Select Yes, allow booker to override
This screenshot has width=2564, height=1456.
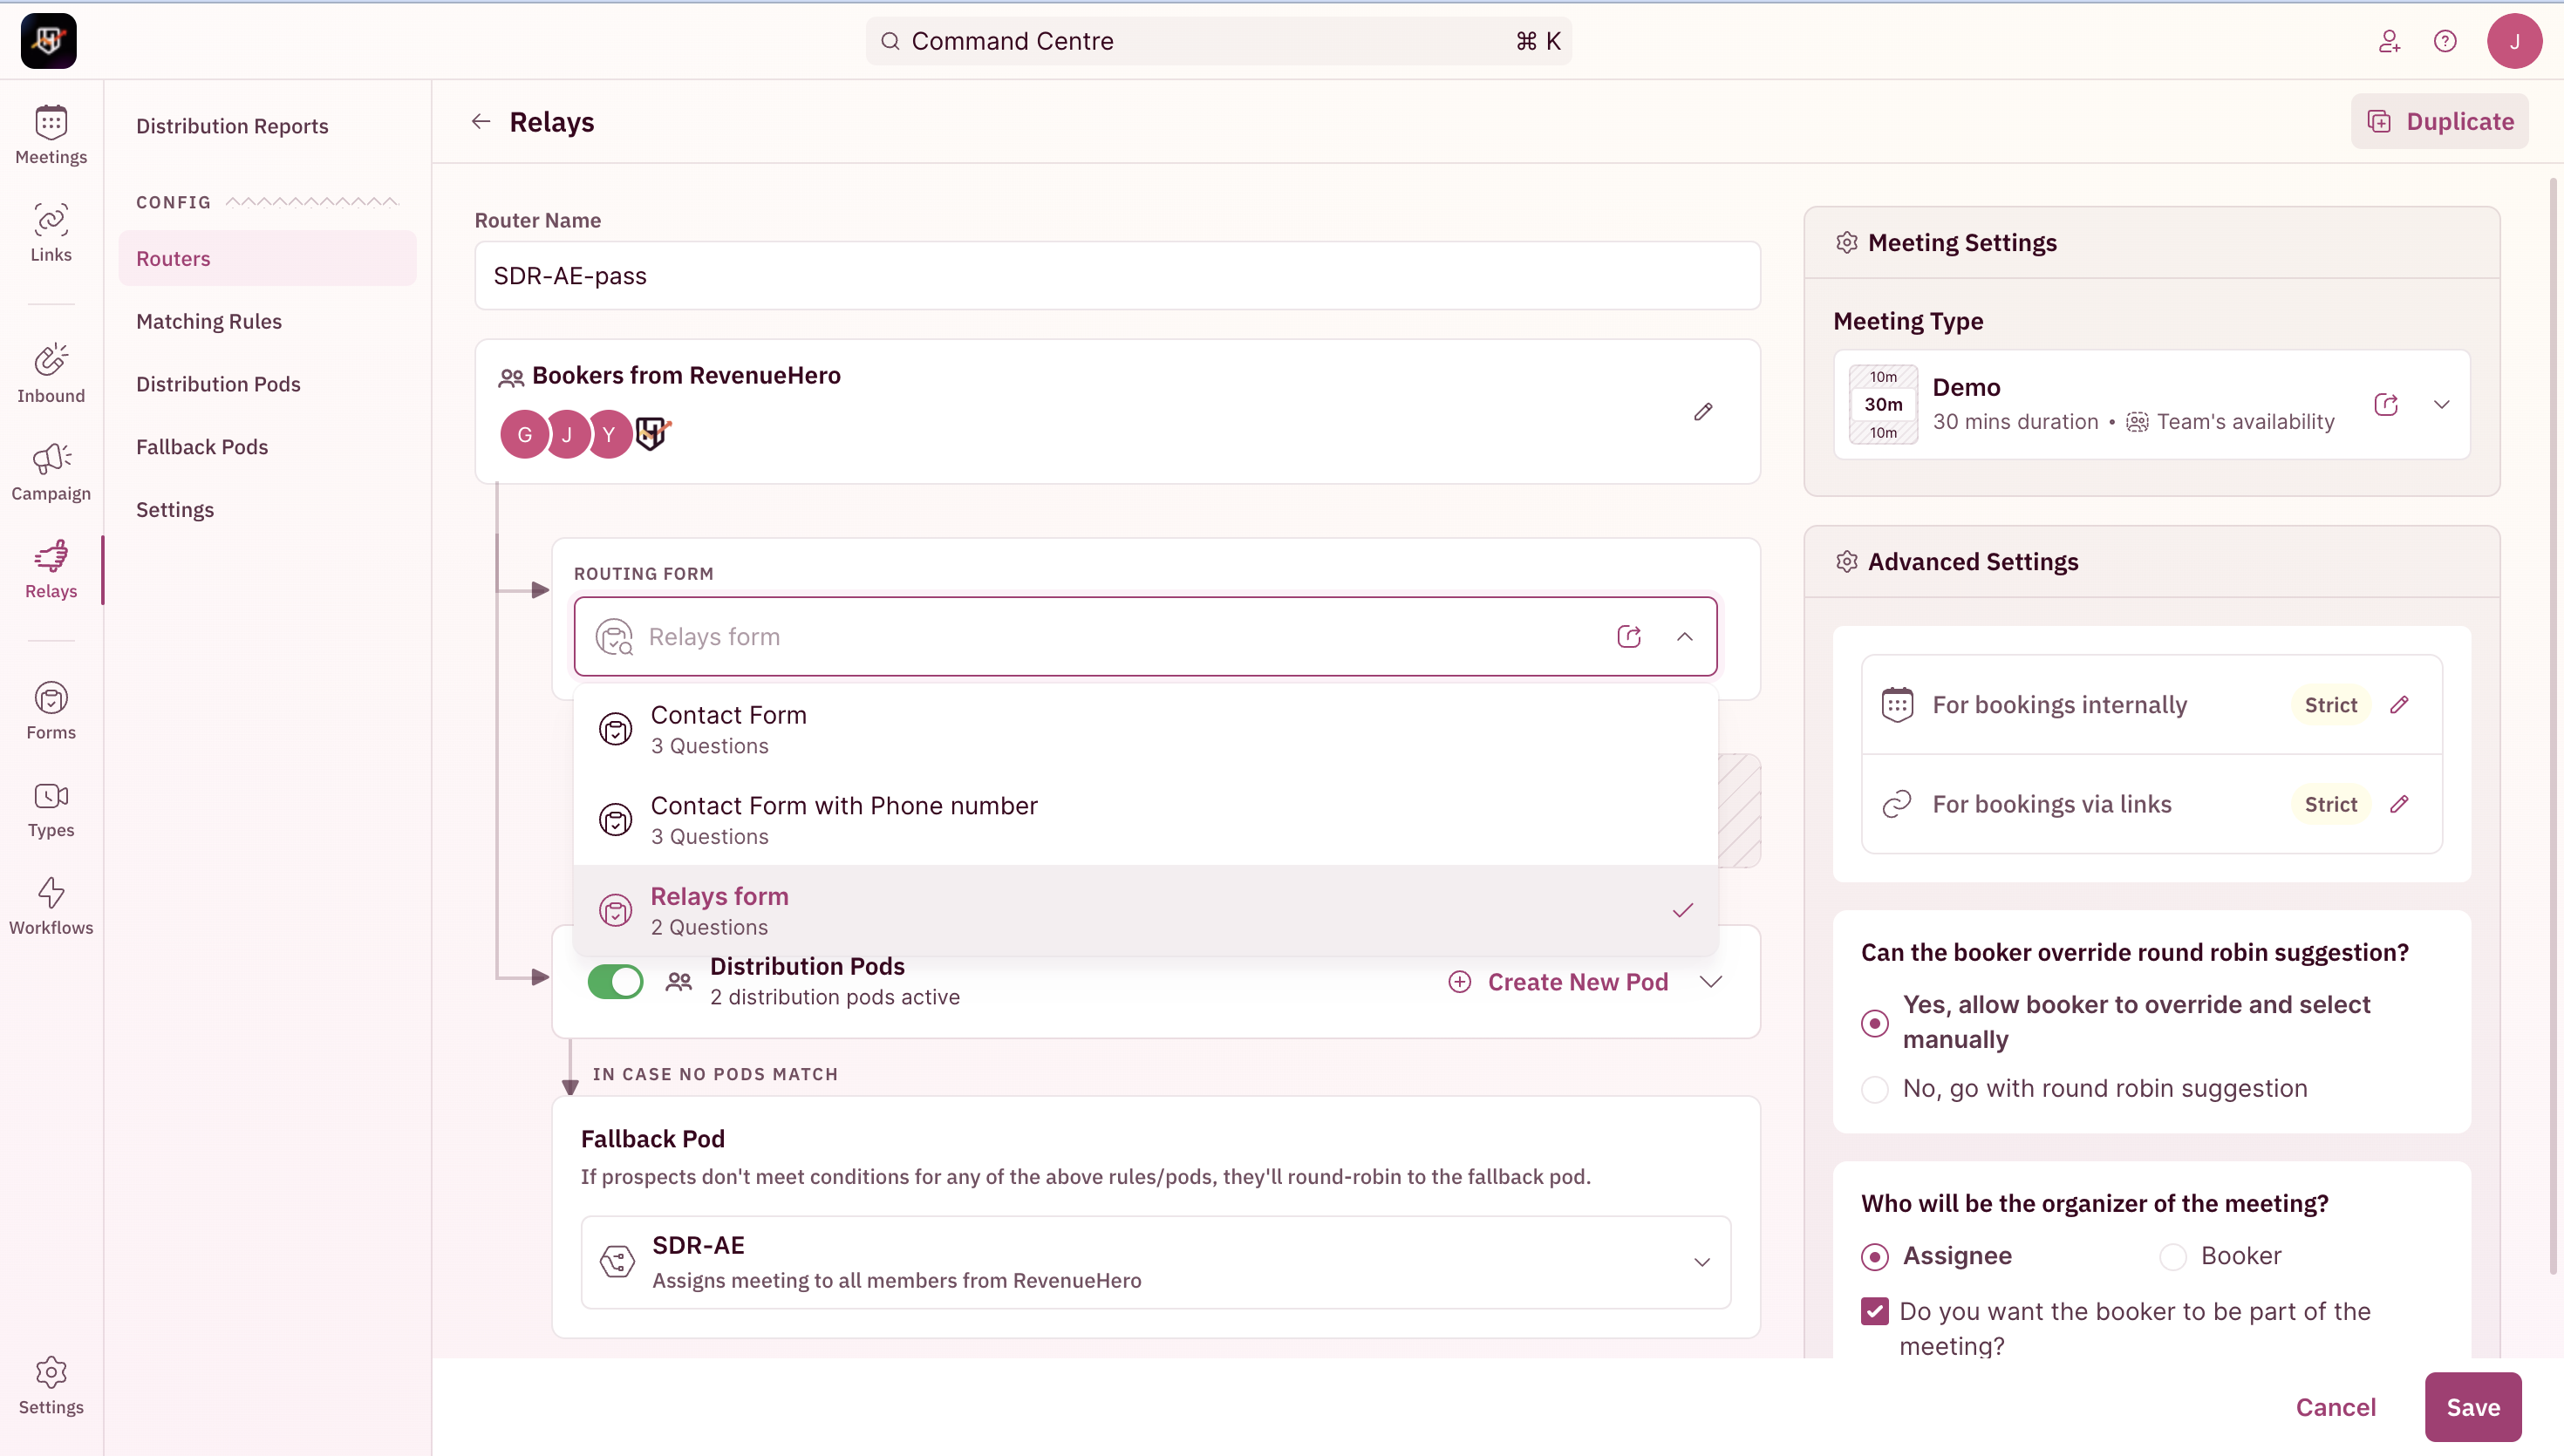click(x=1875, y=1023)
